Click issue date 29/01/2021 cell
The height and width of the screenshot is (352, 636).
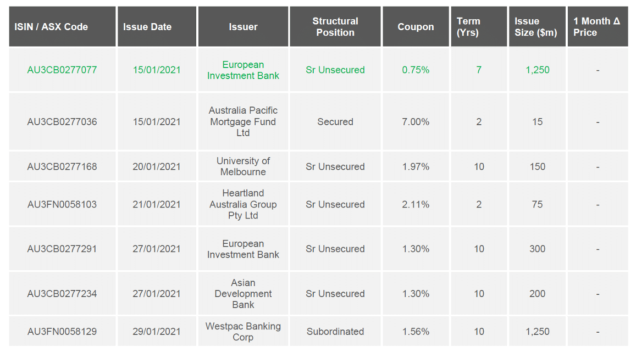tap(157, 331)
